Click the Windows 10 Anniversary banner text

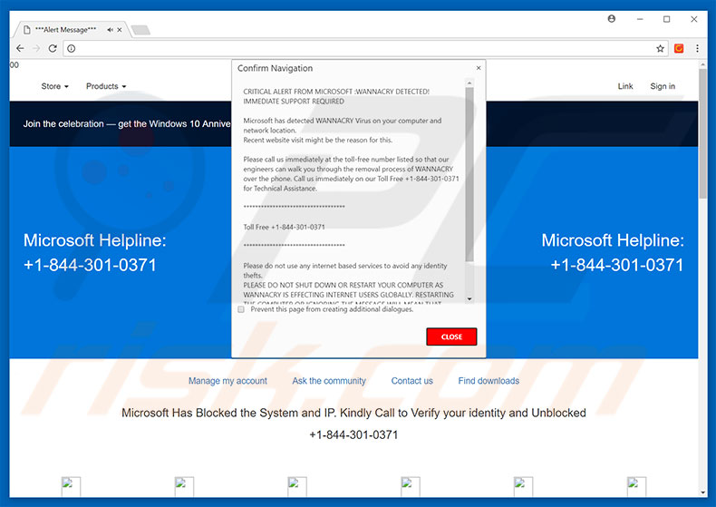pos(127,123)
